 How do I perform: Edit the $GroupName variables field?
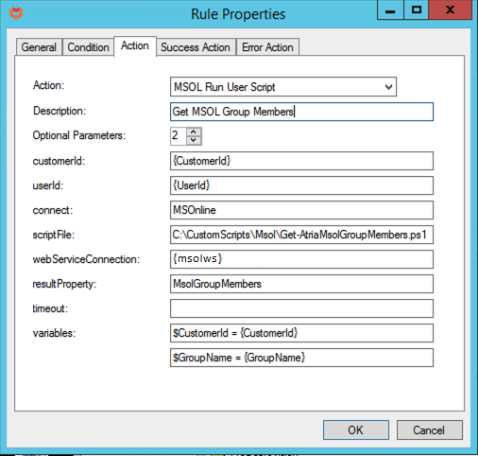(301, 358)
